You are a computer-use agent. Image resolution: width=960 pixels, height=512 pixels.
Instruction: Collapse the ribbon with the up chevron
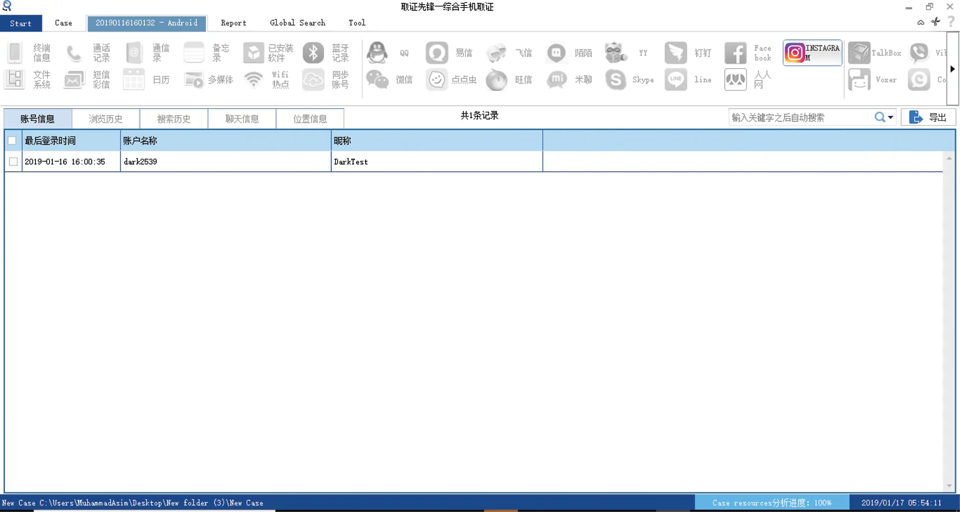pos(920,22)
